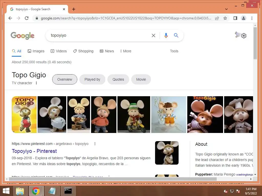Open File Explorer from the taskbar
The width and height of the screenshot is (262, 196).
pos(20,191)
